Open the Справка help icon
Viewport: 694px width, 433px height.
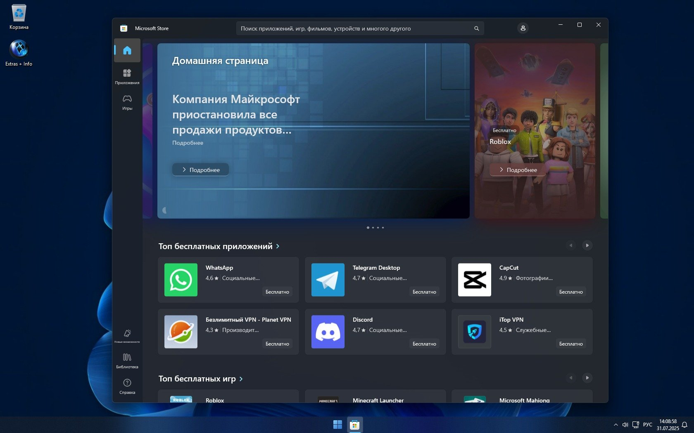(127, 386)
